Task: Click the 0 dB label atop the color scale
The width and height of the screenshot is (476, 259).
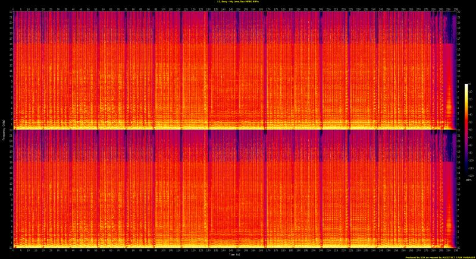Action: click(471, 85)
